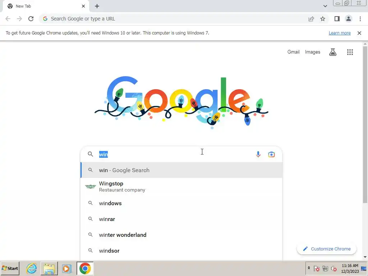This screenshot has width=368, height=276.
Task: Dismiss the Windows update notice
Action: pyautogui.click(x=359, y=33)
